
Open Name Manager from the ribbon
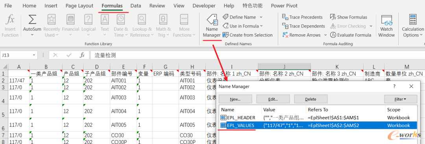point(212,26)
